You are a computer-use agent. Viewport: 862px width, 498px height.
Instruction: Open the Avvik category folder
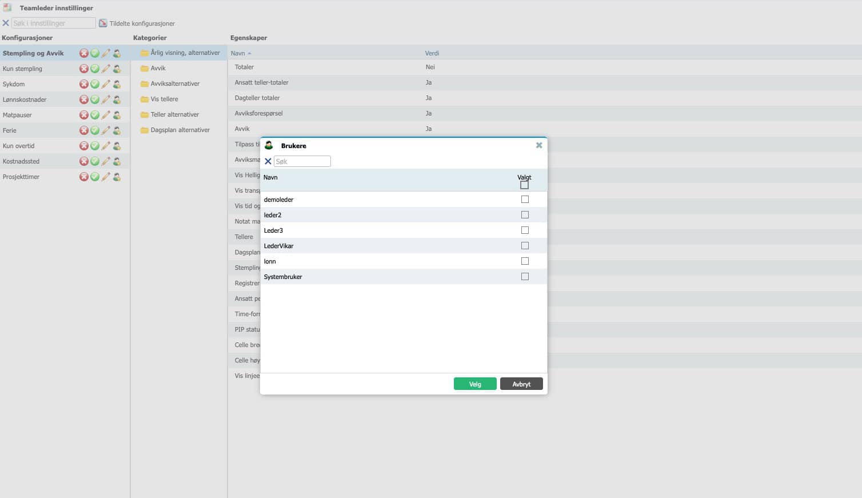[158, 68]
